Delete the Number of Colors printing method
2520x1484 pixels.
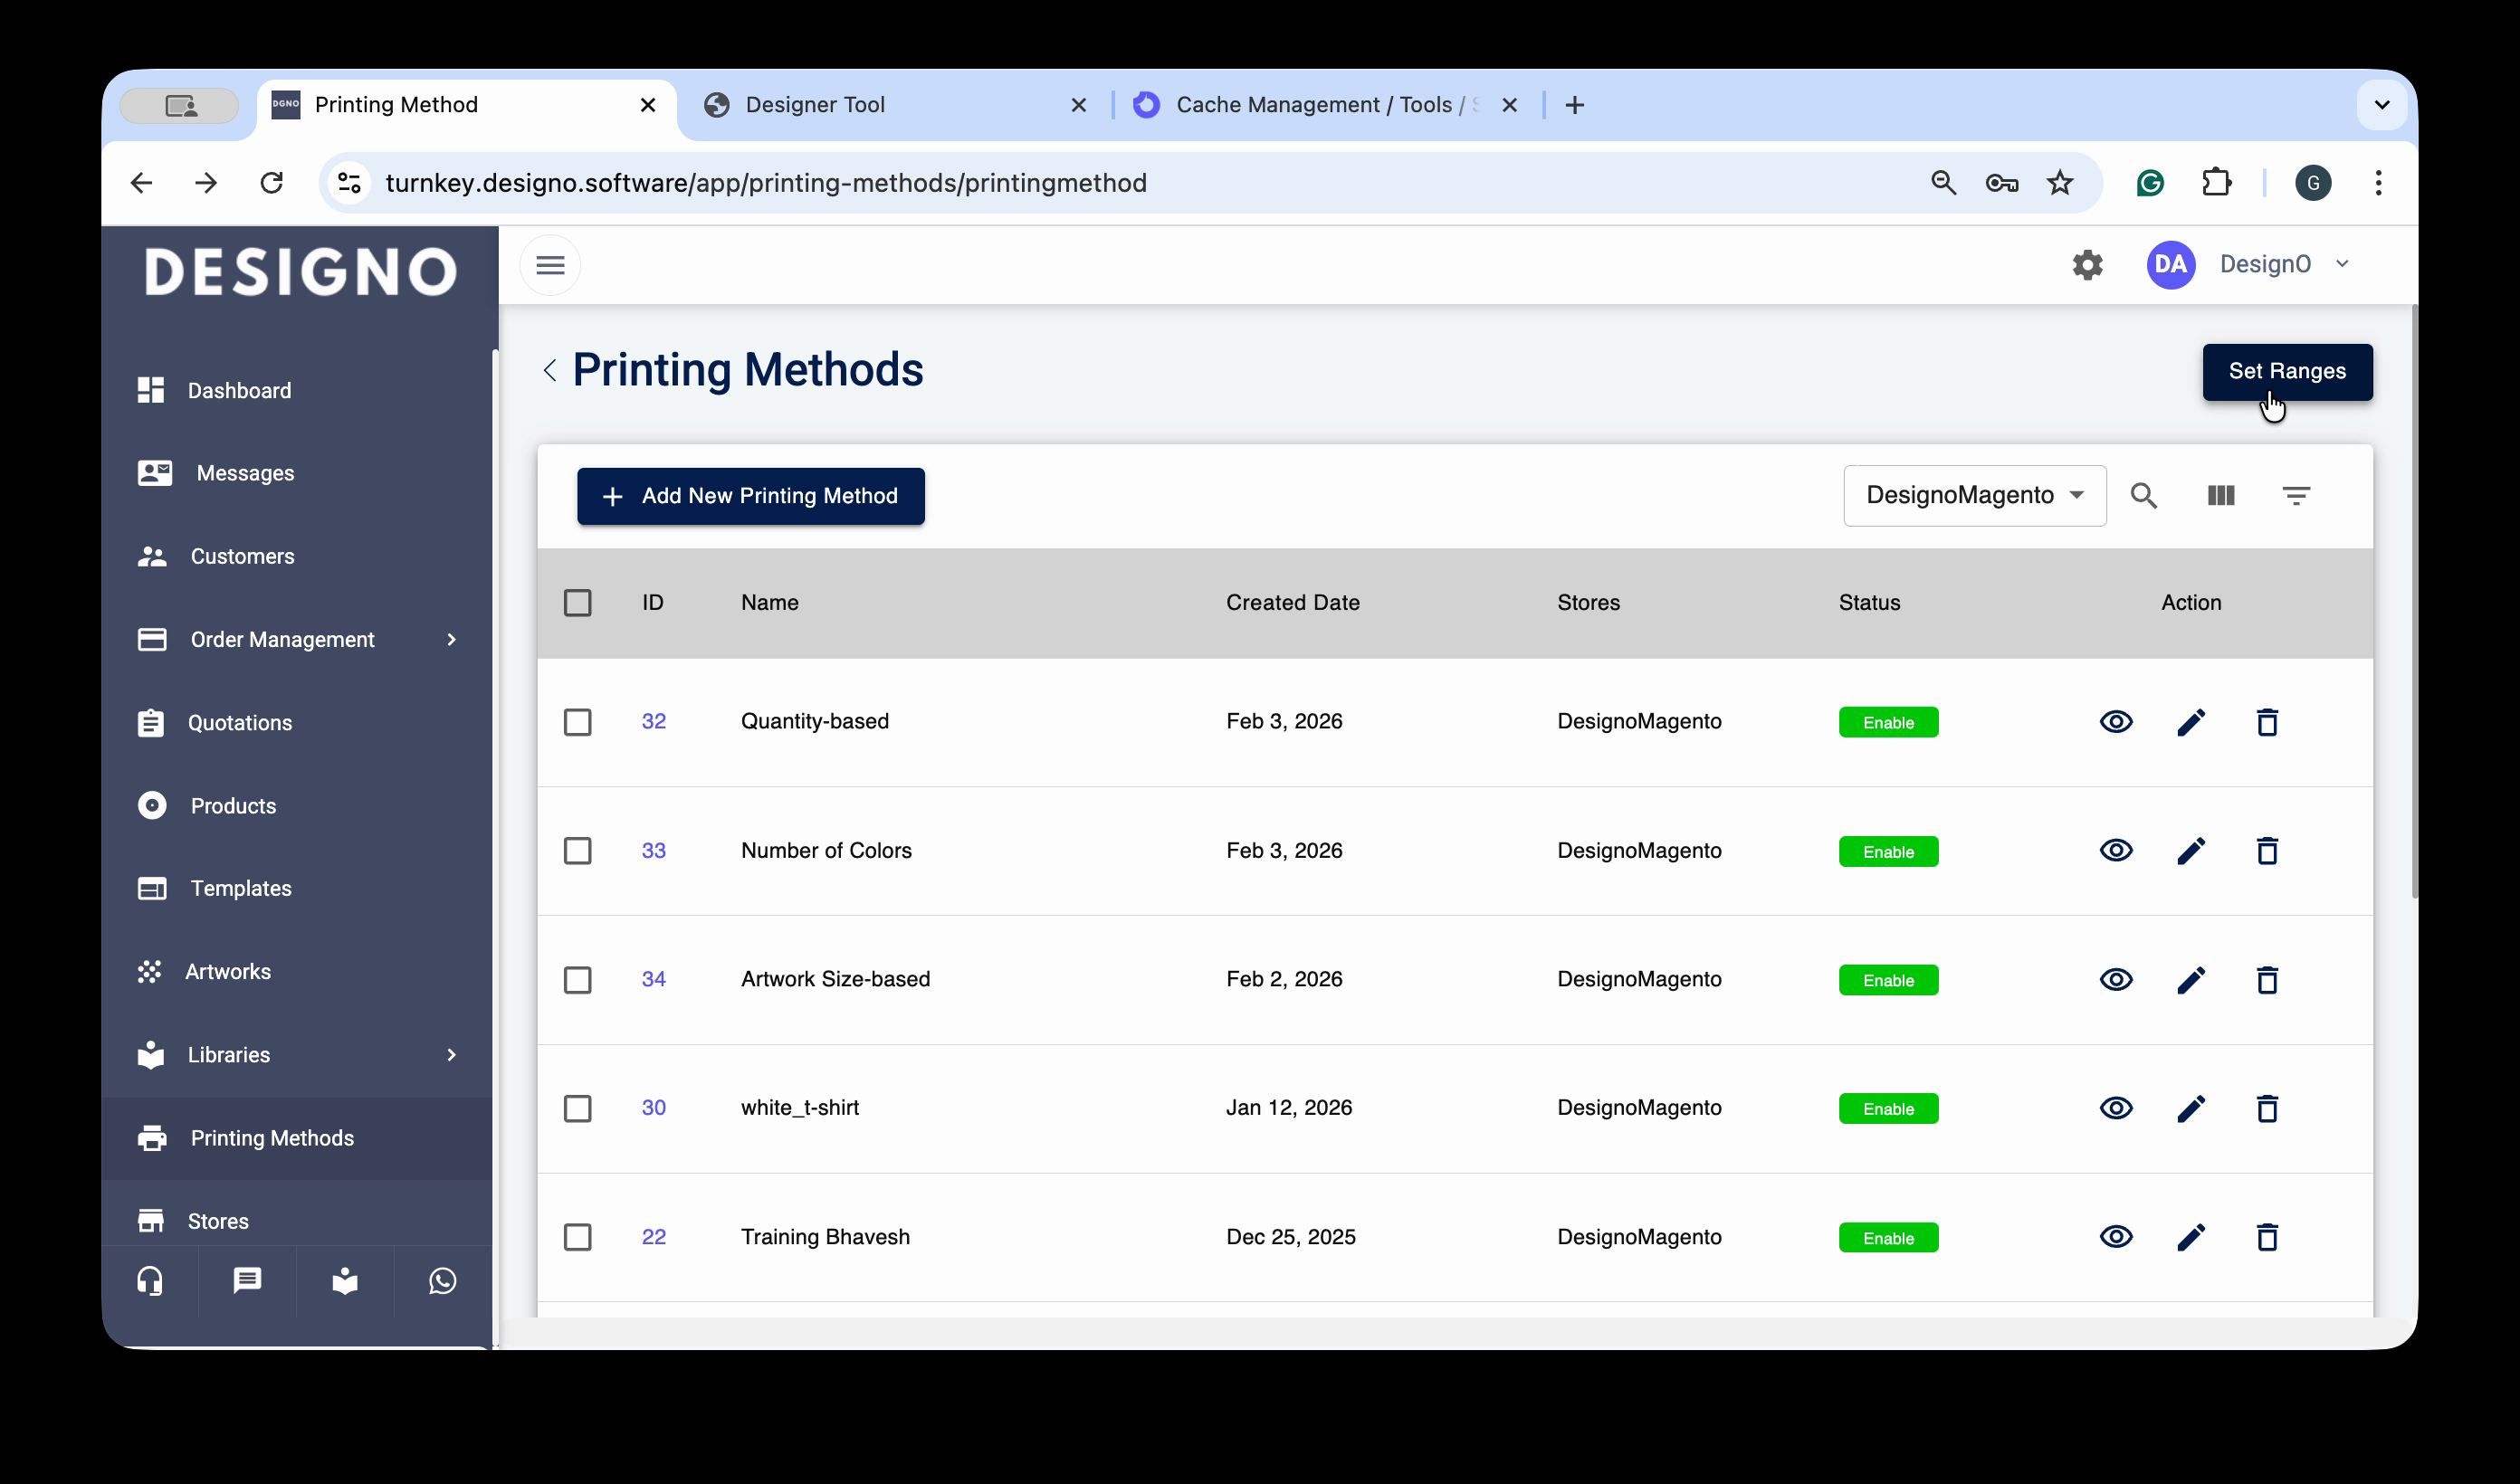point(2266,851)
